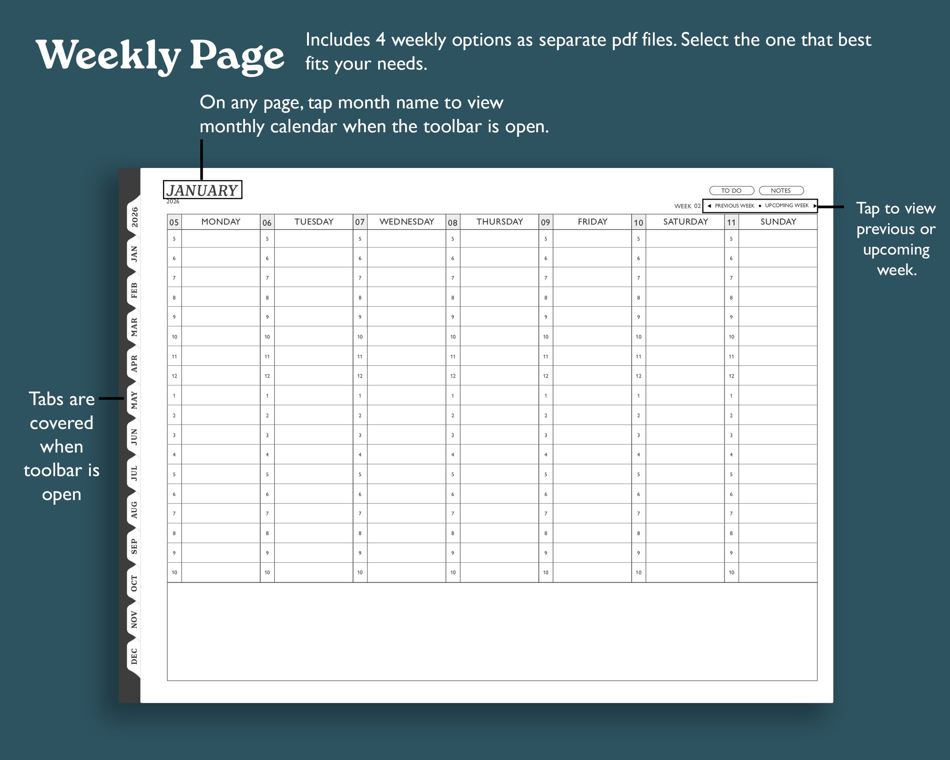Select the MAY month tab
950x760 pixels.
(134, 400)
